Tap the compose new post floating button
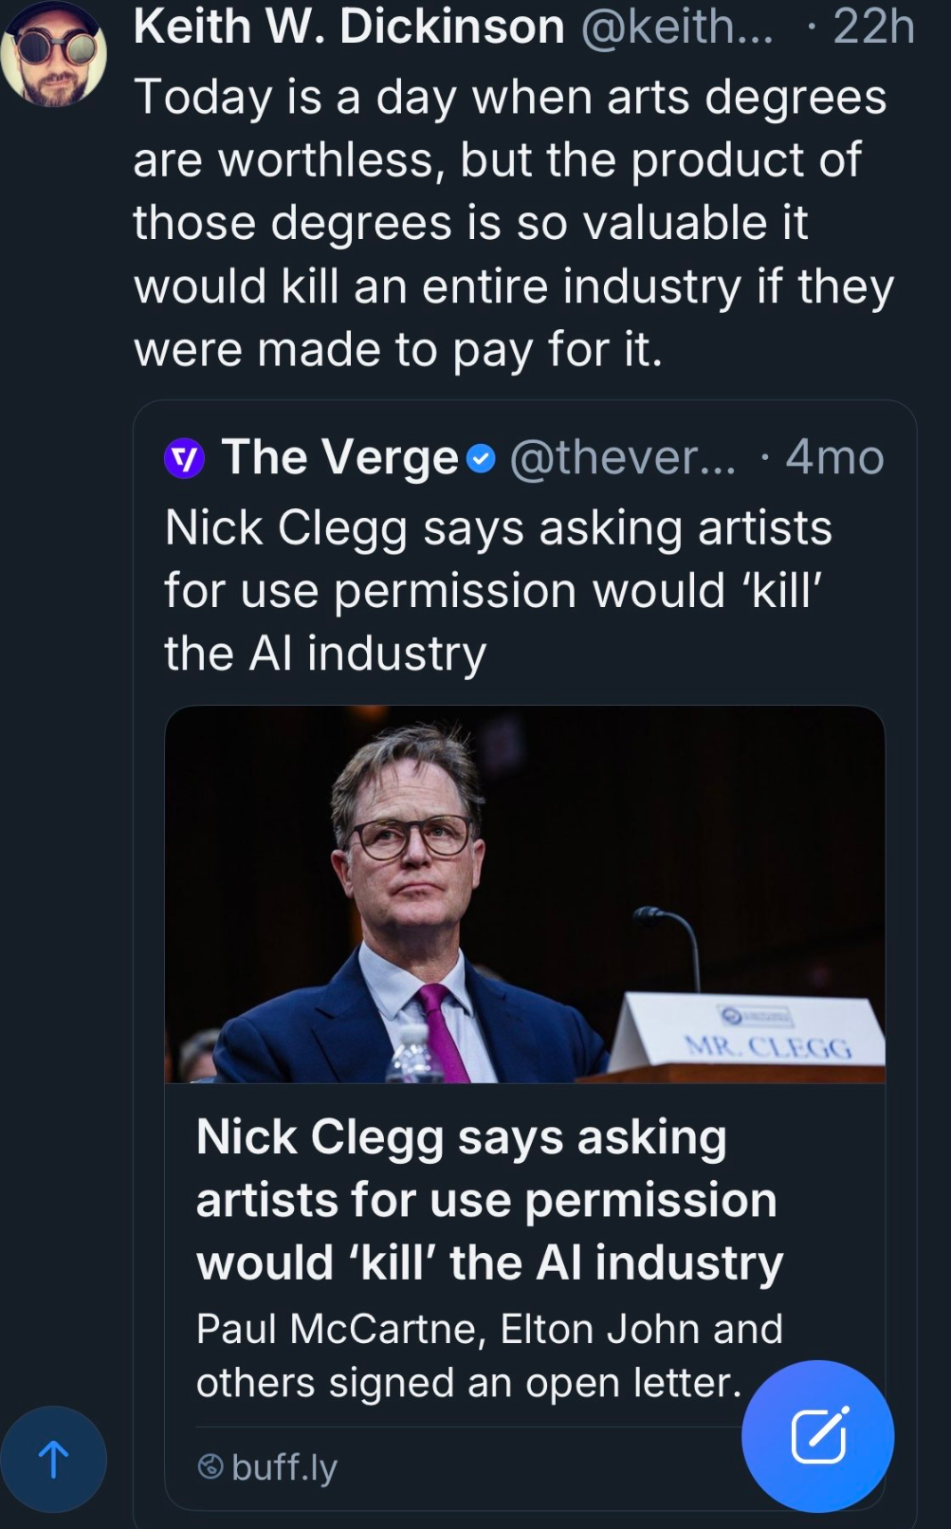 [817, 1435]
